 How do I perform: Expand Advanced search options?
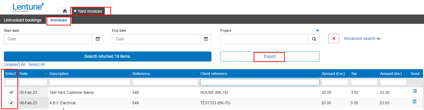pyautogui.click(x=362, y=38)
